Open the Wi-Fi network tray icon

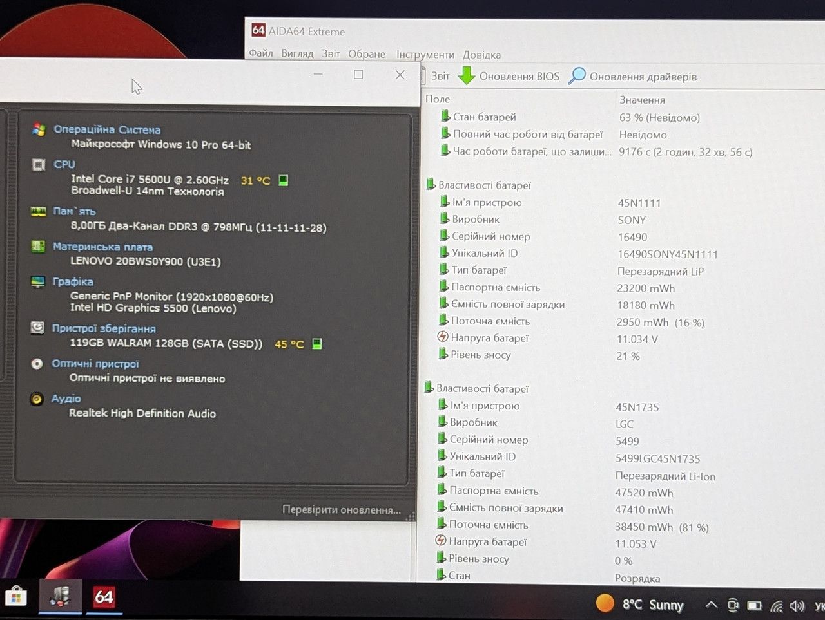point(777,606)
